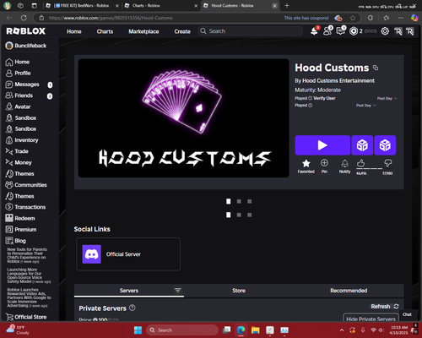Expand the first Past Day dropdown

pos(387,98)
